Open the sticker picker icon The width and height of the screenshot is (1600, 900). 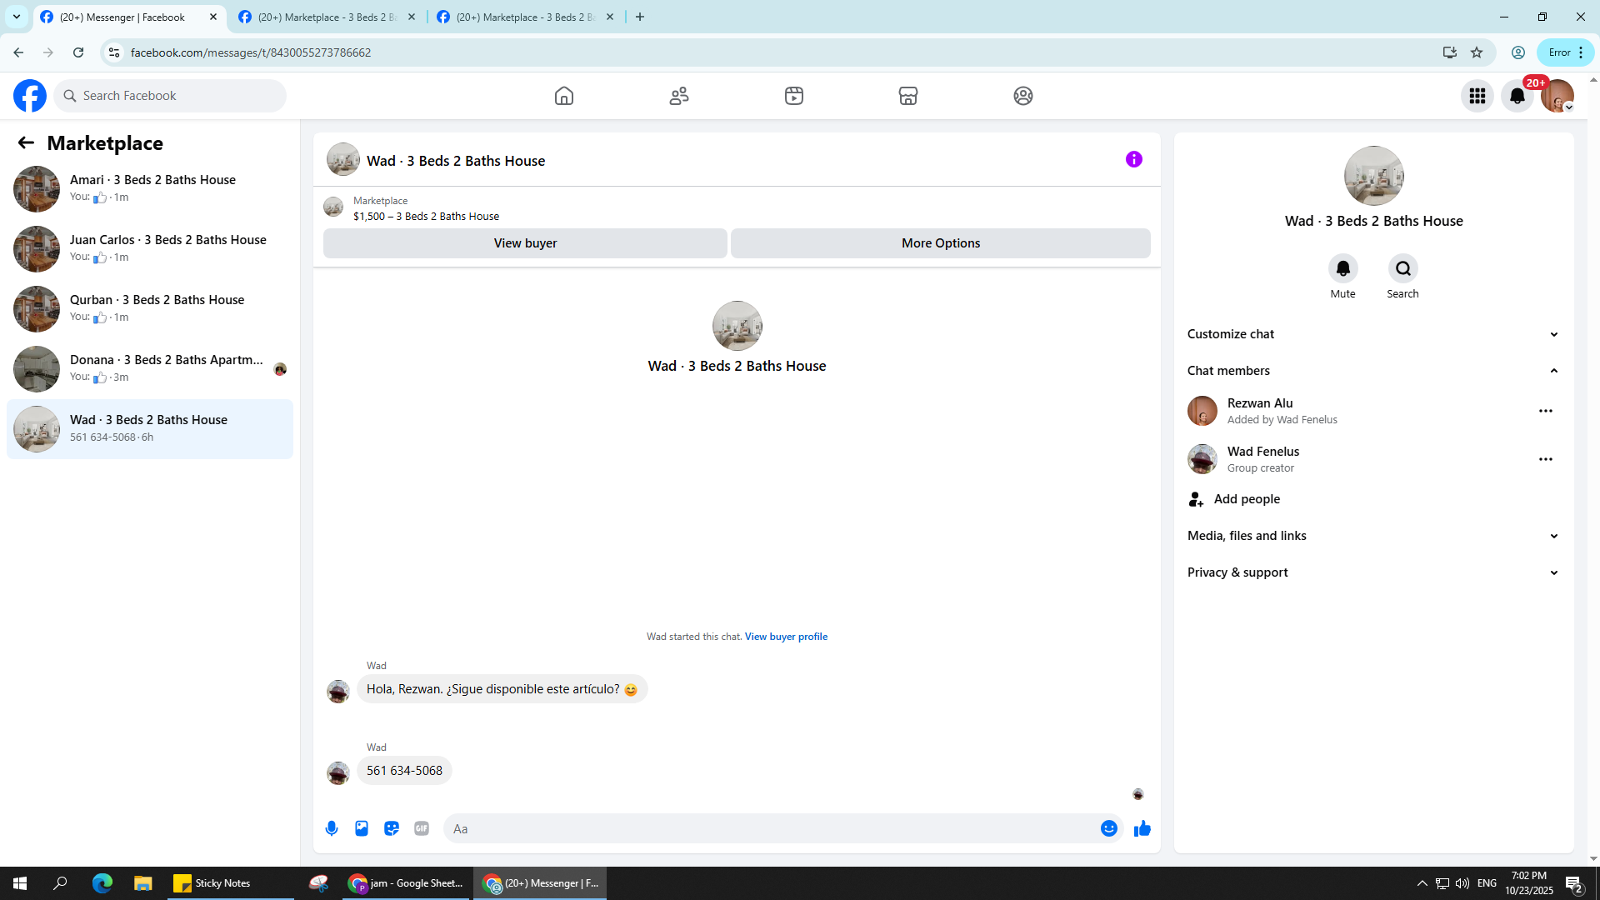(x=392, y=828)
